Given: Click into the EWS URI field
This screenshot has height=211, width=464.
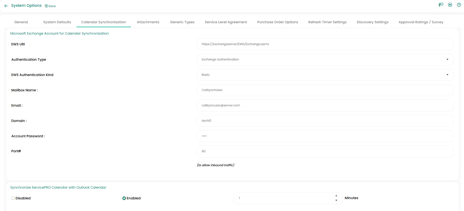Looking at the screenshot, I should coord(325,44).
